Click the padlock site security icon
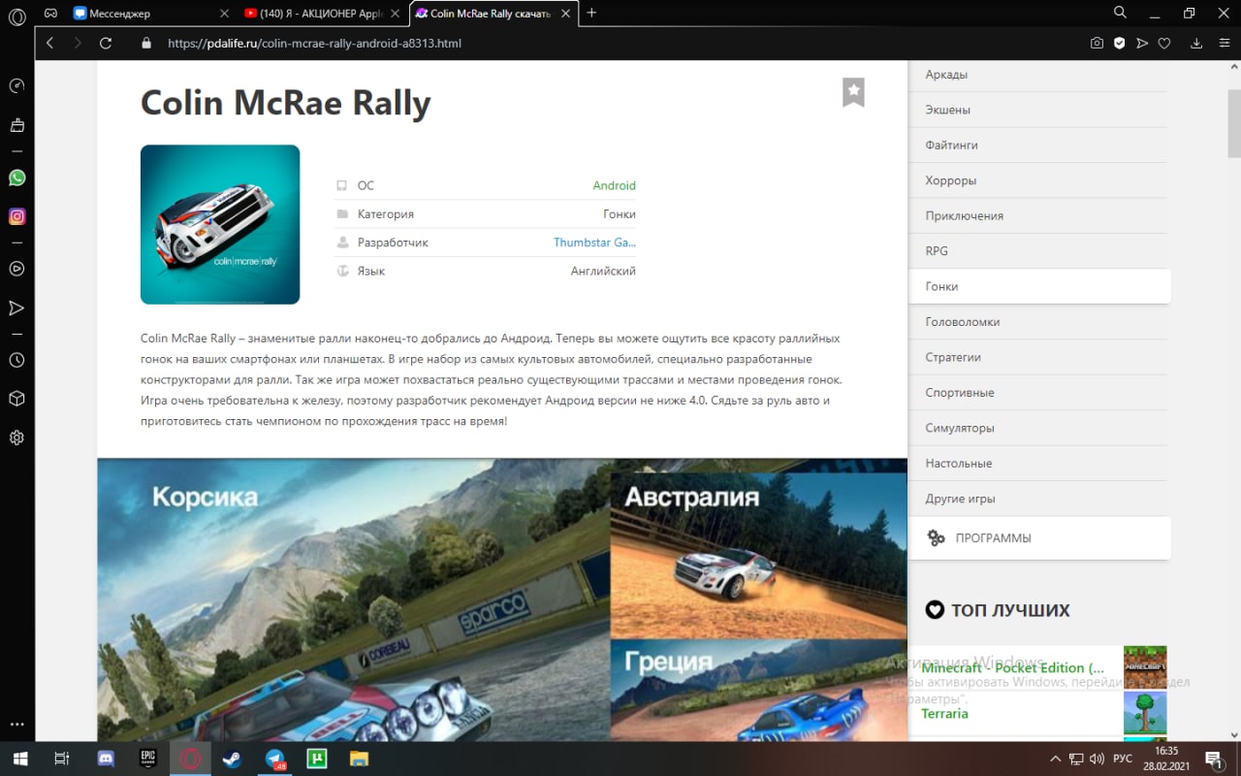 click(x=146, y=43)
